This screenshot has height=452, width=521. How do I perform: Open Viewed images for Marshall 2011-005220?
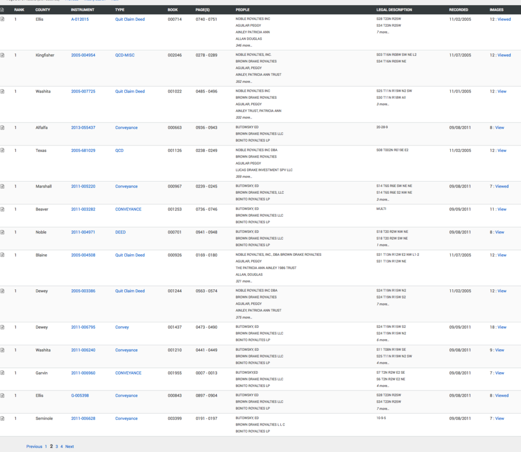click(x=502, y=186)
